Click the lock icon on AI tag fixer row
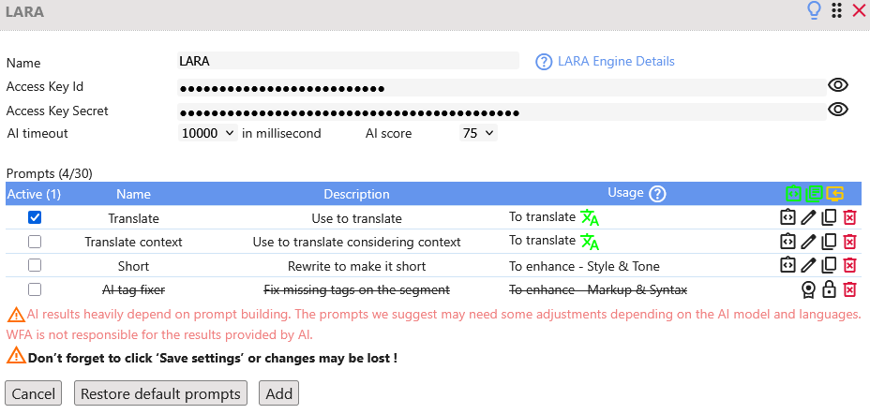Image resolution: width=870 pixels, height=414 pixels. click(x=829, y=289)
